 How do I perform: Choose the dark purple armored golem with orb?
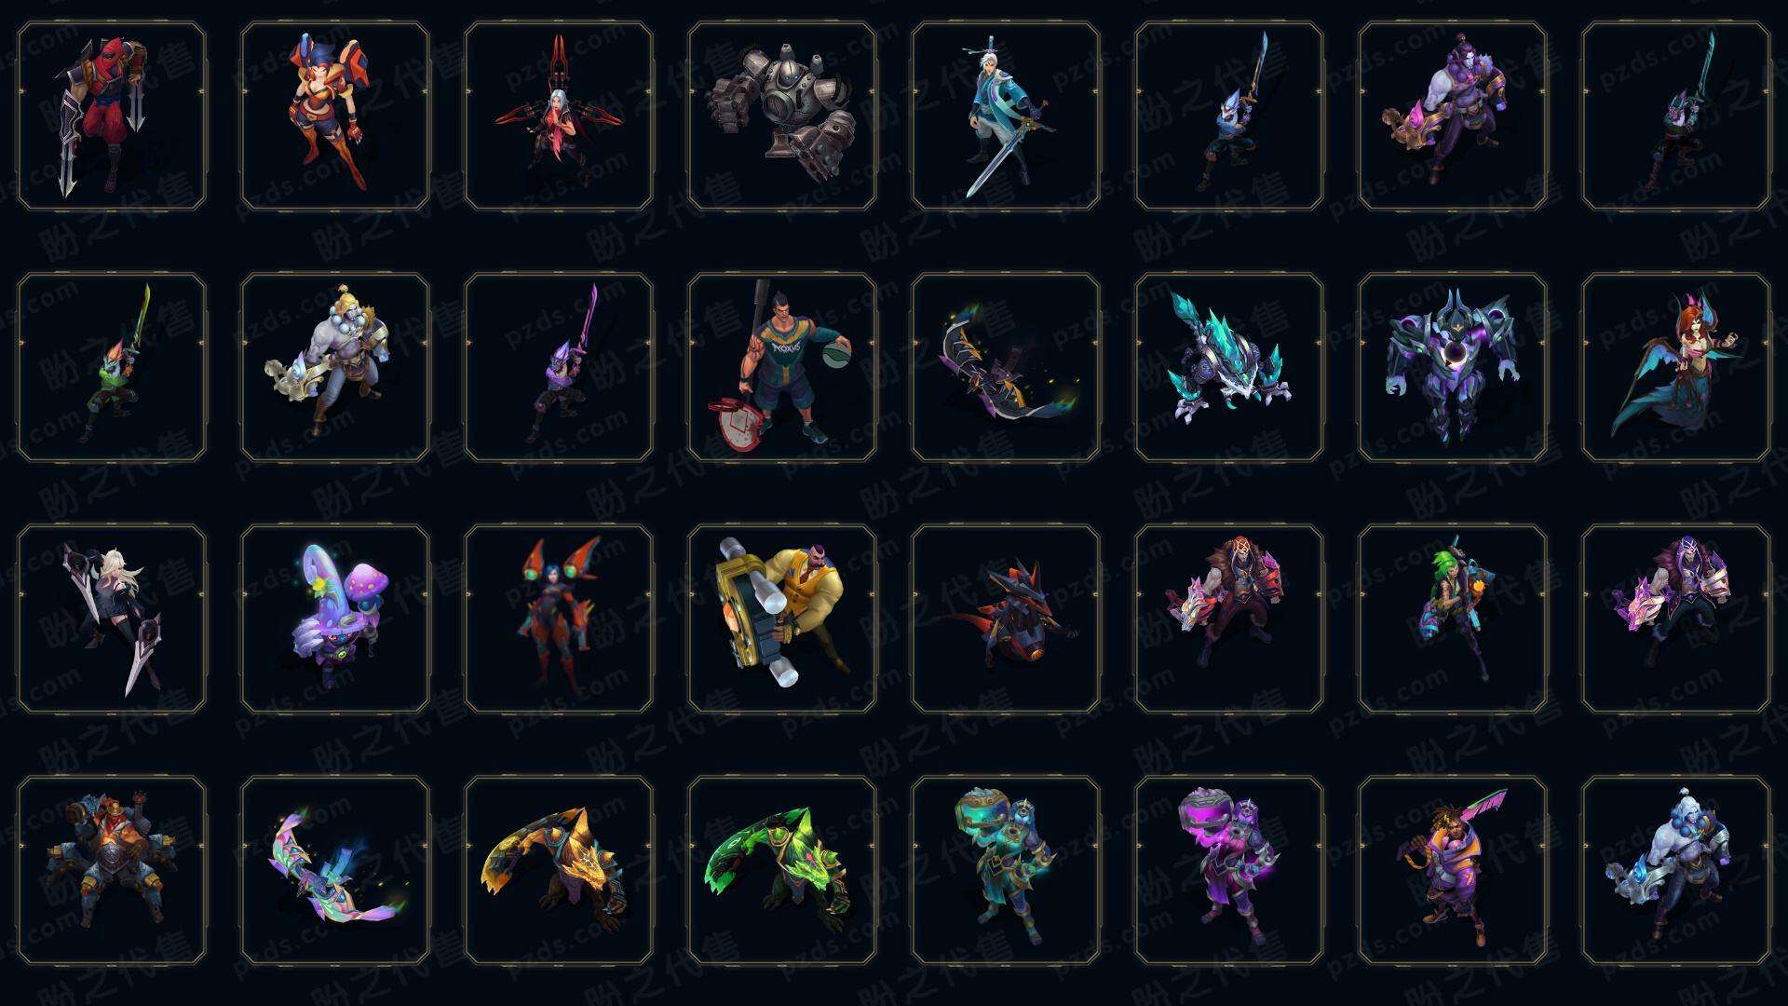1453,368
